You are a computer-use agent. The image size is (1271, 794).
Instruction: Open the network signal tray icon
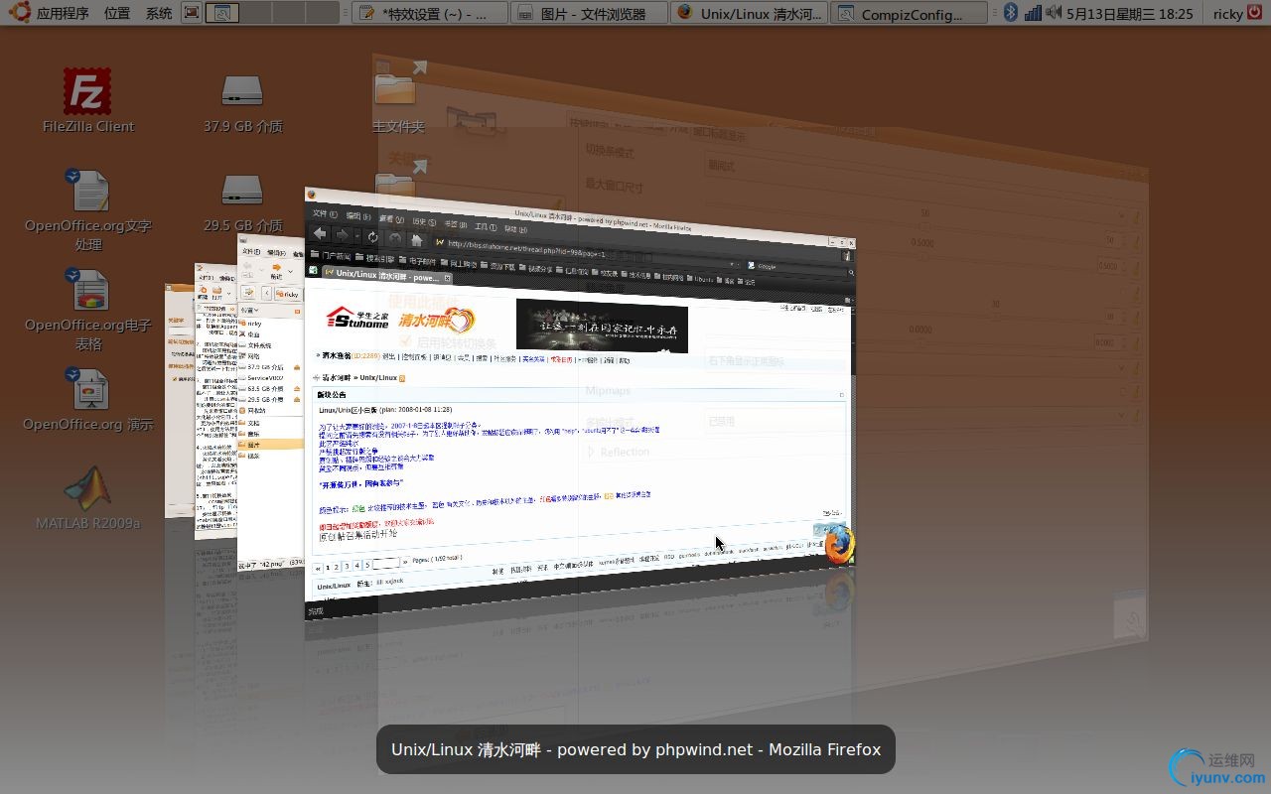(1033, 13)
